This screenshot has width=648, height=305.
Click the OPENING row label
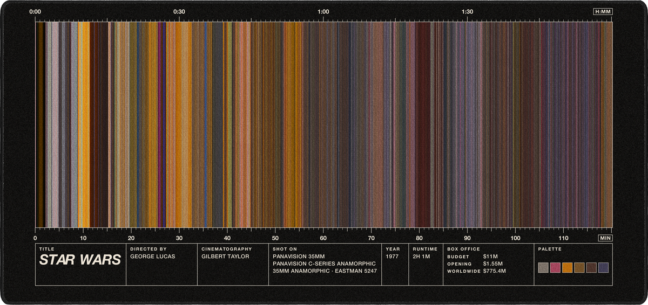[x=460, y=264]
